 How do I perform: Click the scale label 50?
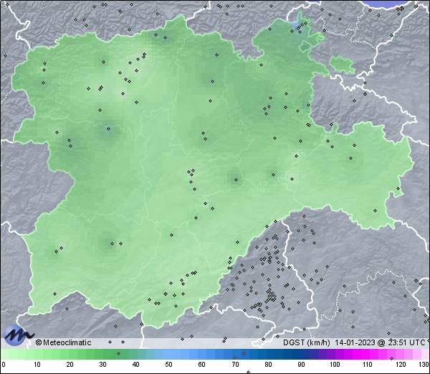[x=169, y=365]
